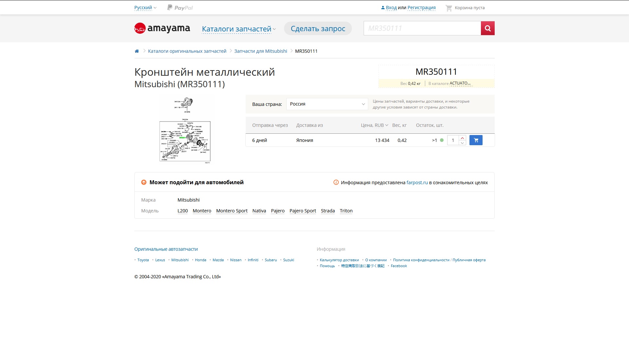629x354 pixels.
Task: Open the Русский language dropdown
Action: [145, 8]
